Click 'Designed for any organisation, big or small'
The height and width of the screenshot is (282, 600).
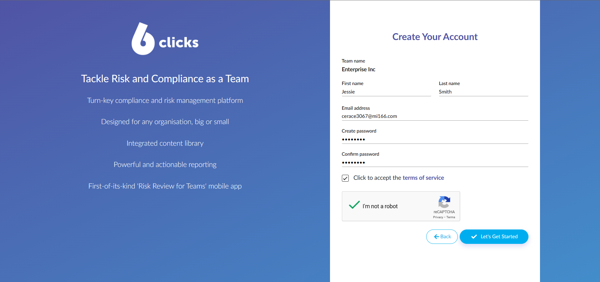point(165,122)
